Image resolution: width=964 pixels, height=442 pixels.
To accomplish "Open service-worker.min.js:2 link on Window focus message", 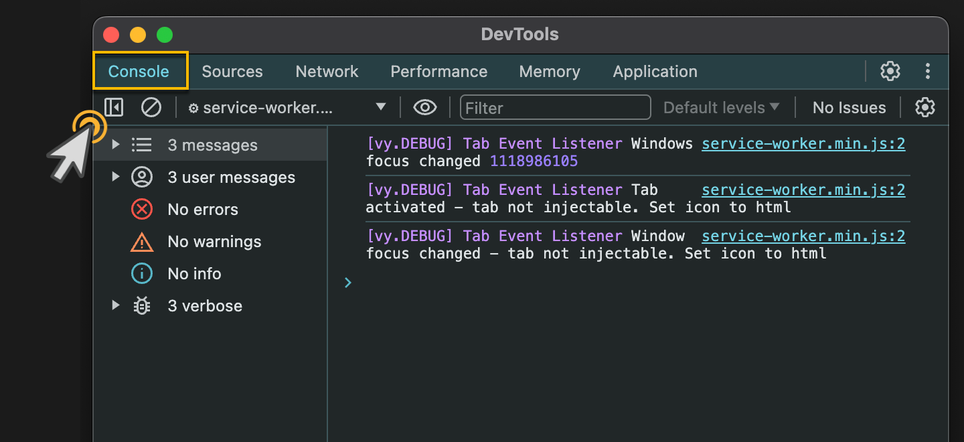I will point(803,236).
